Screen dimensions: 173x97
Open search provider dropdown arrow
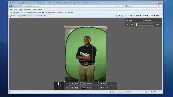pyautogui.click(x=161, y=6)
